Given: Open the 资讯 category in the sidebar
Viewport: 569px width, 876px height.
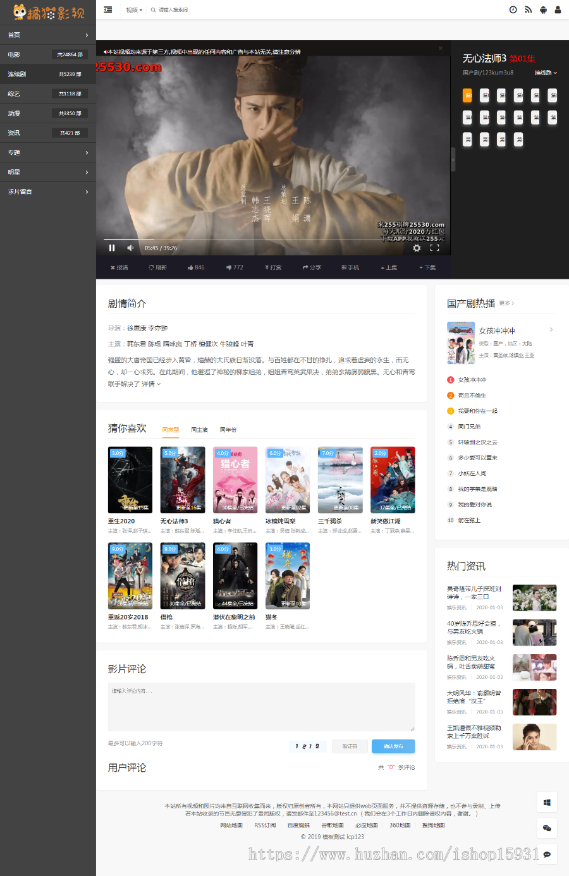Looking at the screenshot, I should [48, 133].
